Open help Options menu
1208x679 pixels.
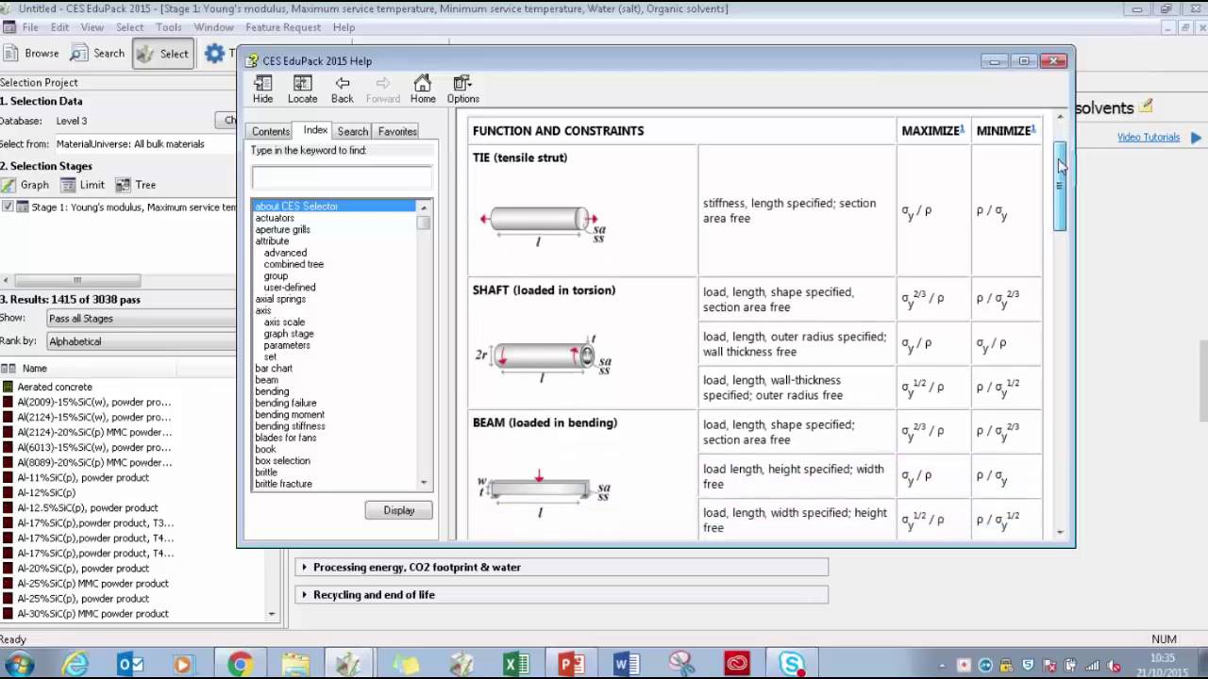coord(462,90)
